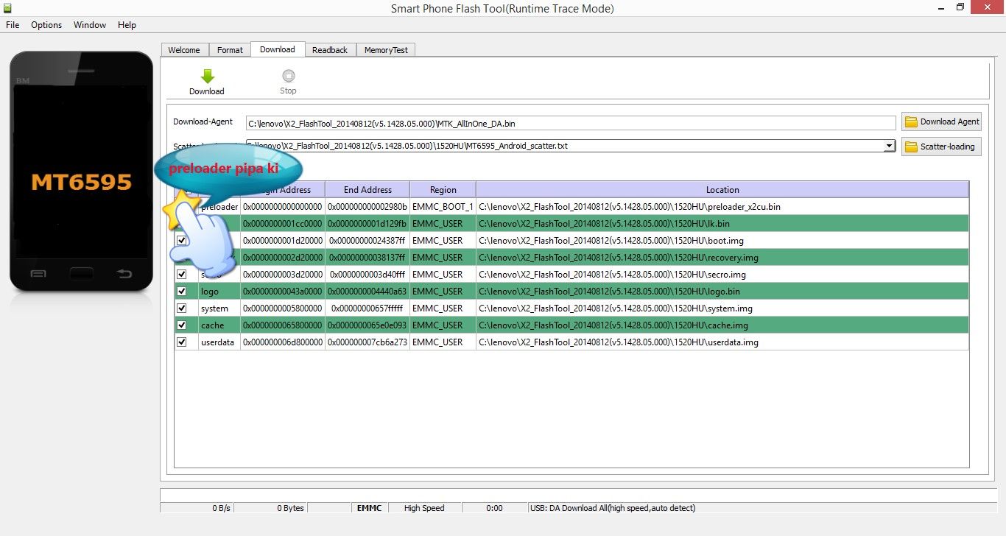Click the USB: DA Download All status text

tap(612, 508)
